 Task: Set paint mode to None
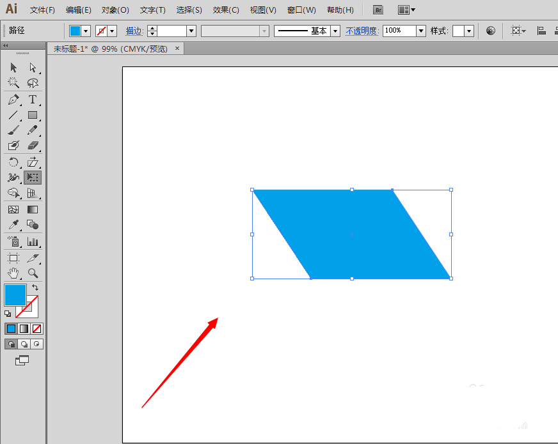point(37,328)
